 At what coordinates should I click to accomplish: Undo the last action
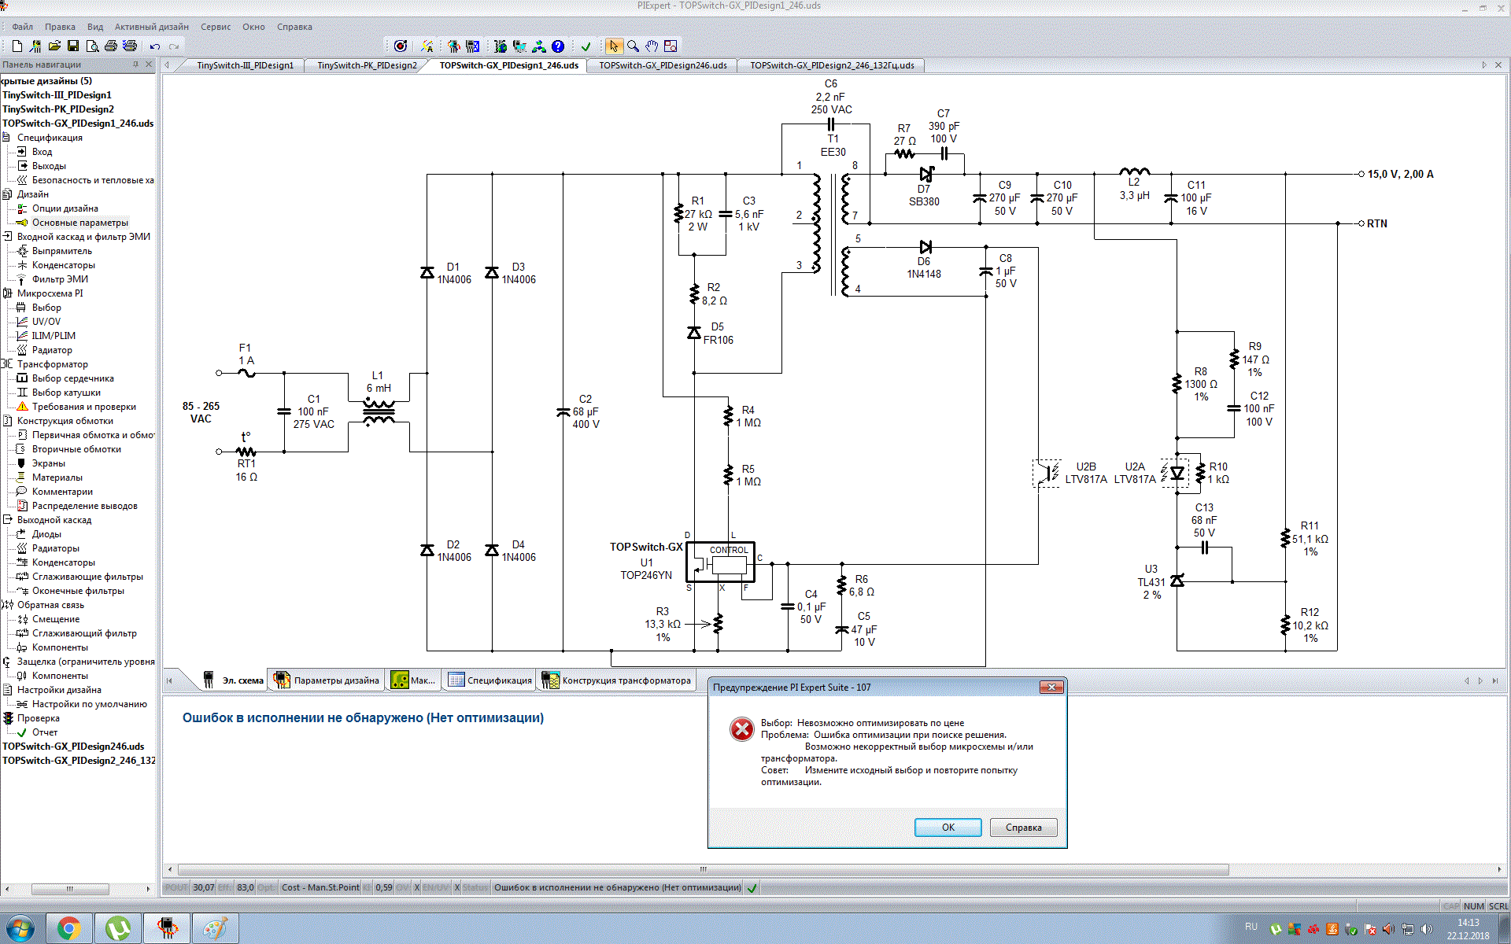pyautogui.click(x=155, y=46)
